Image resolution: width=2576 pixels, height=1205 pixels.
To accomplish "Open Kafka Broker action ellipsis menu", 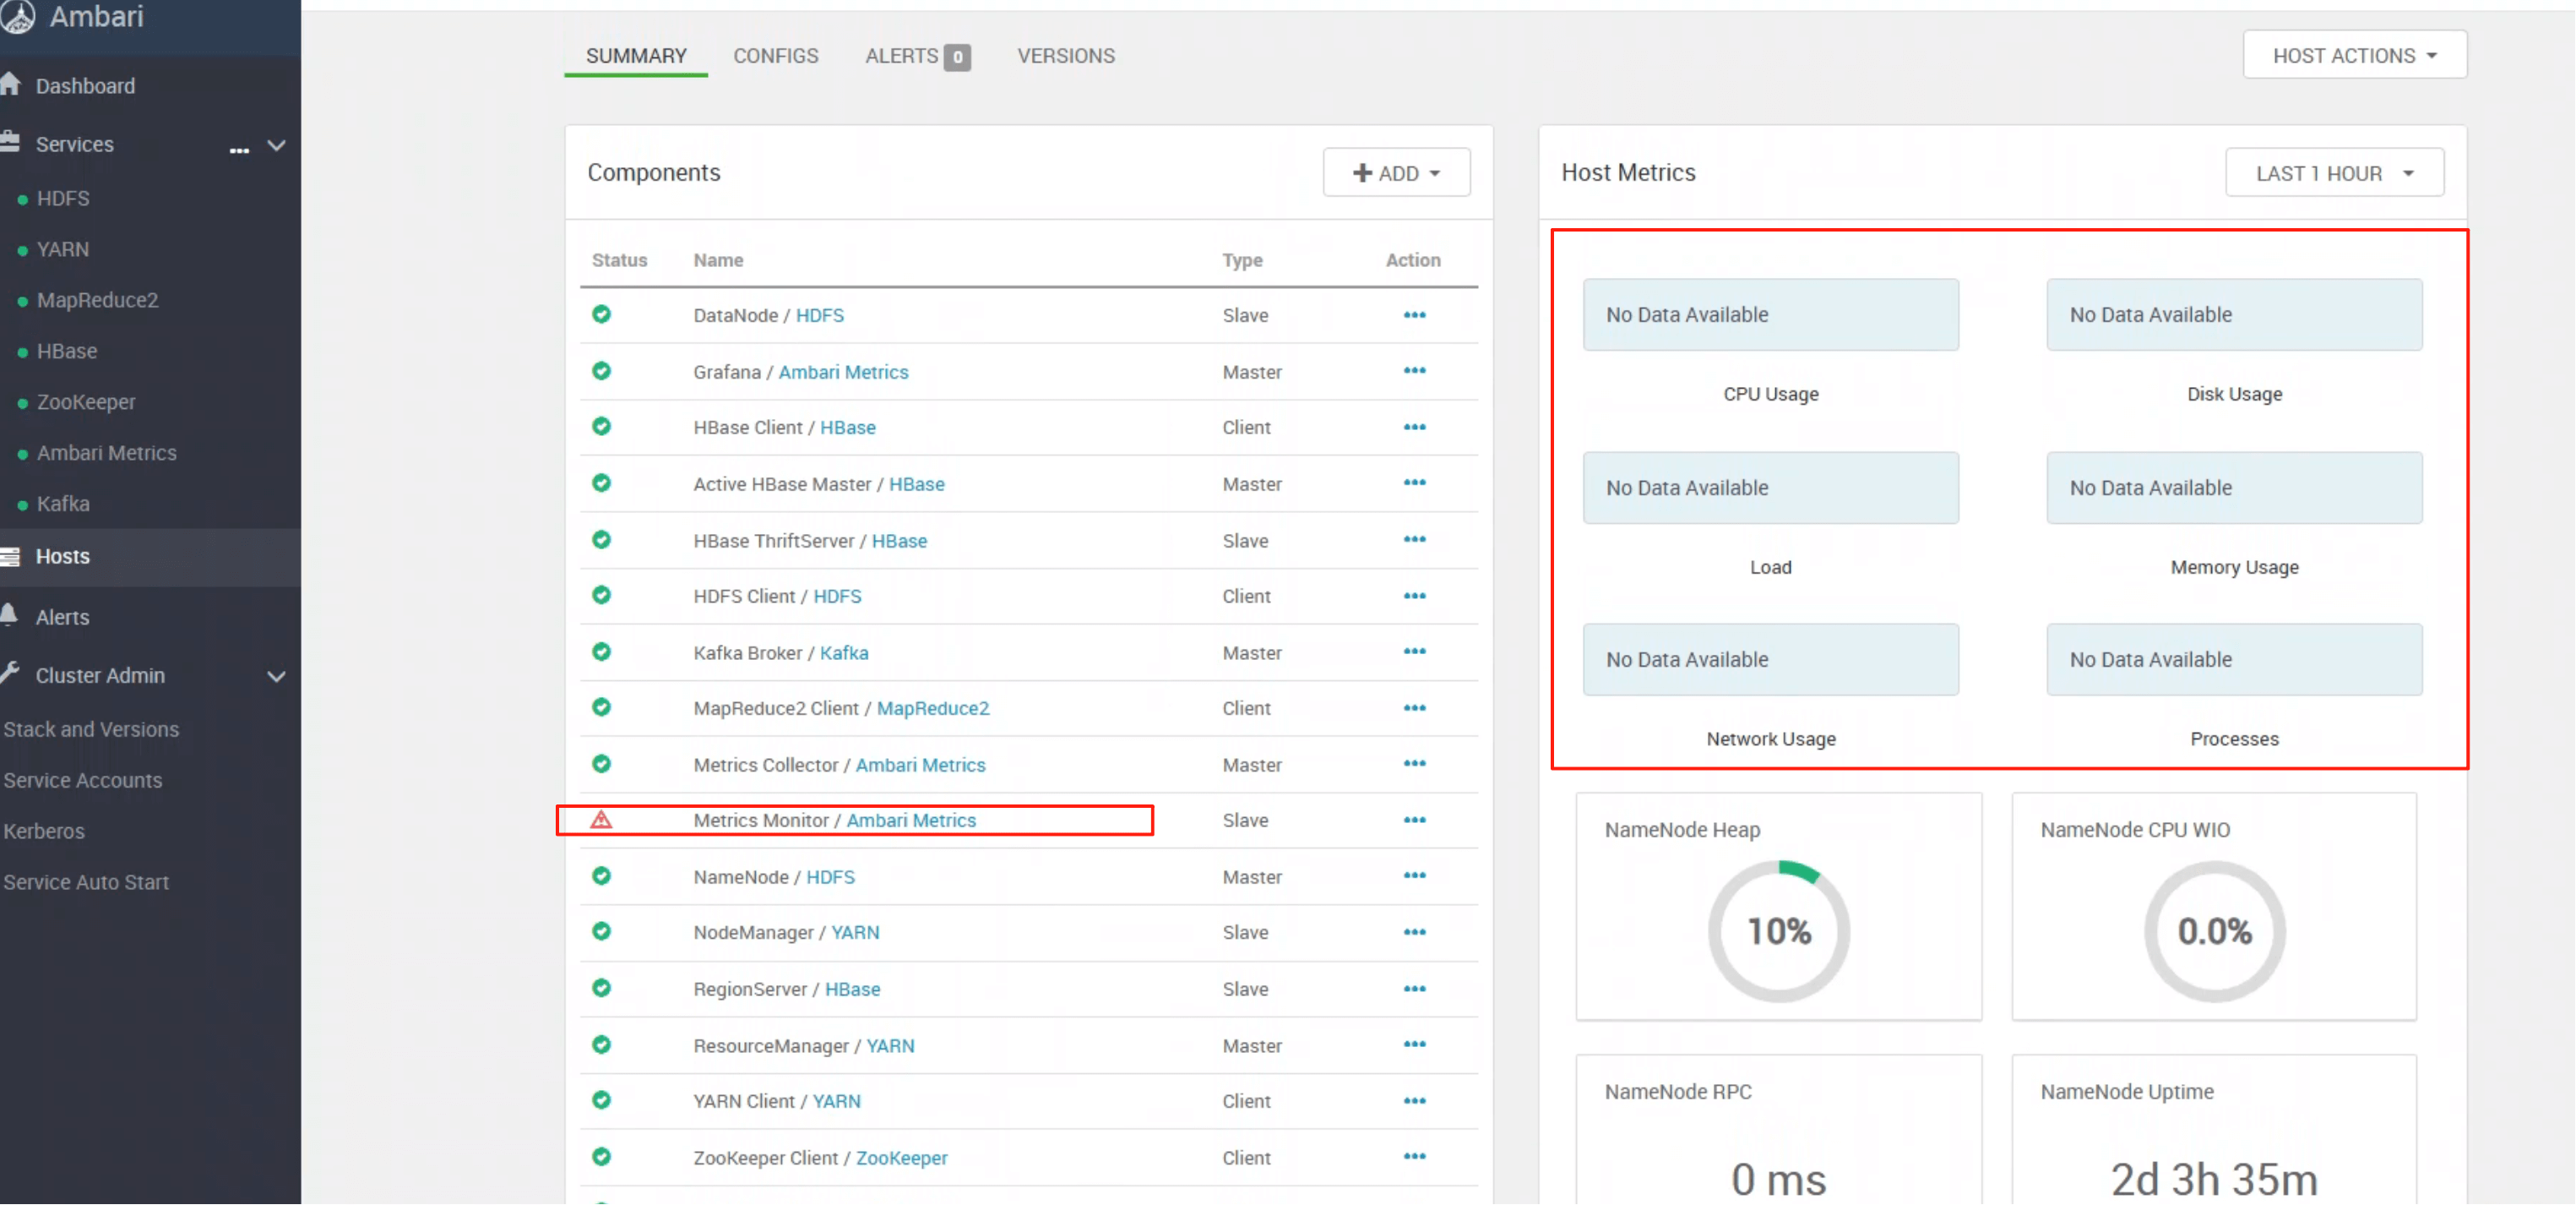I will [1414, 652].
